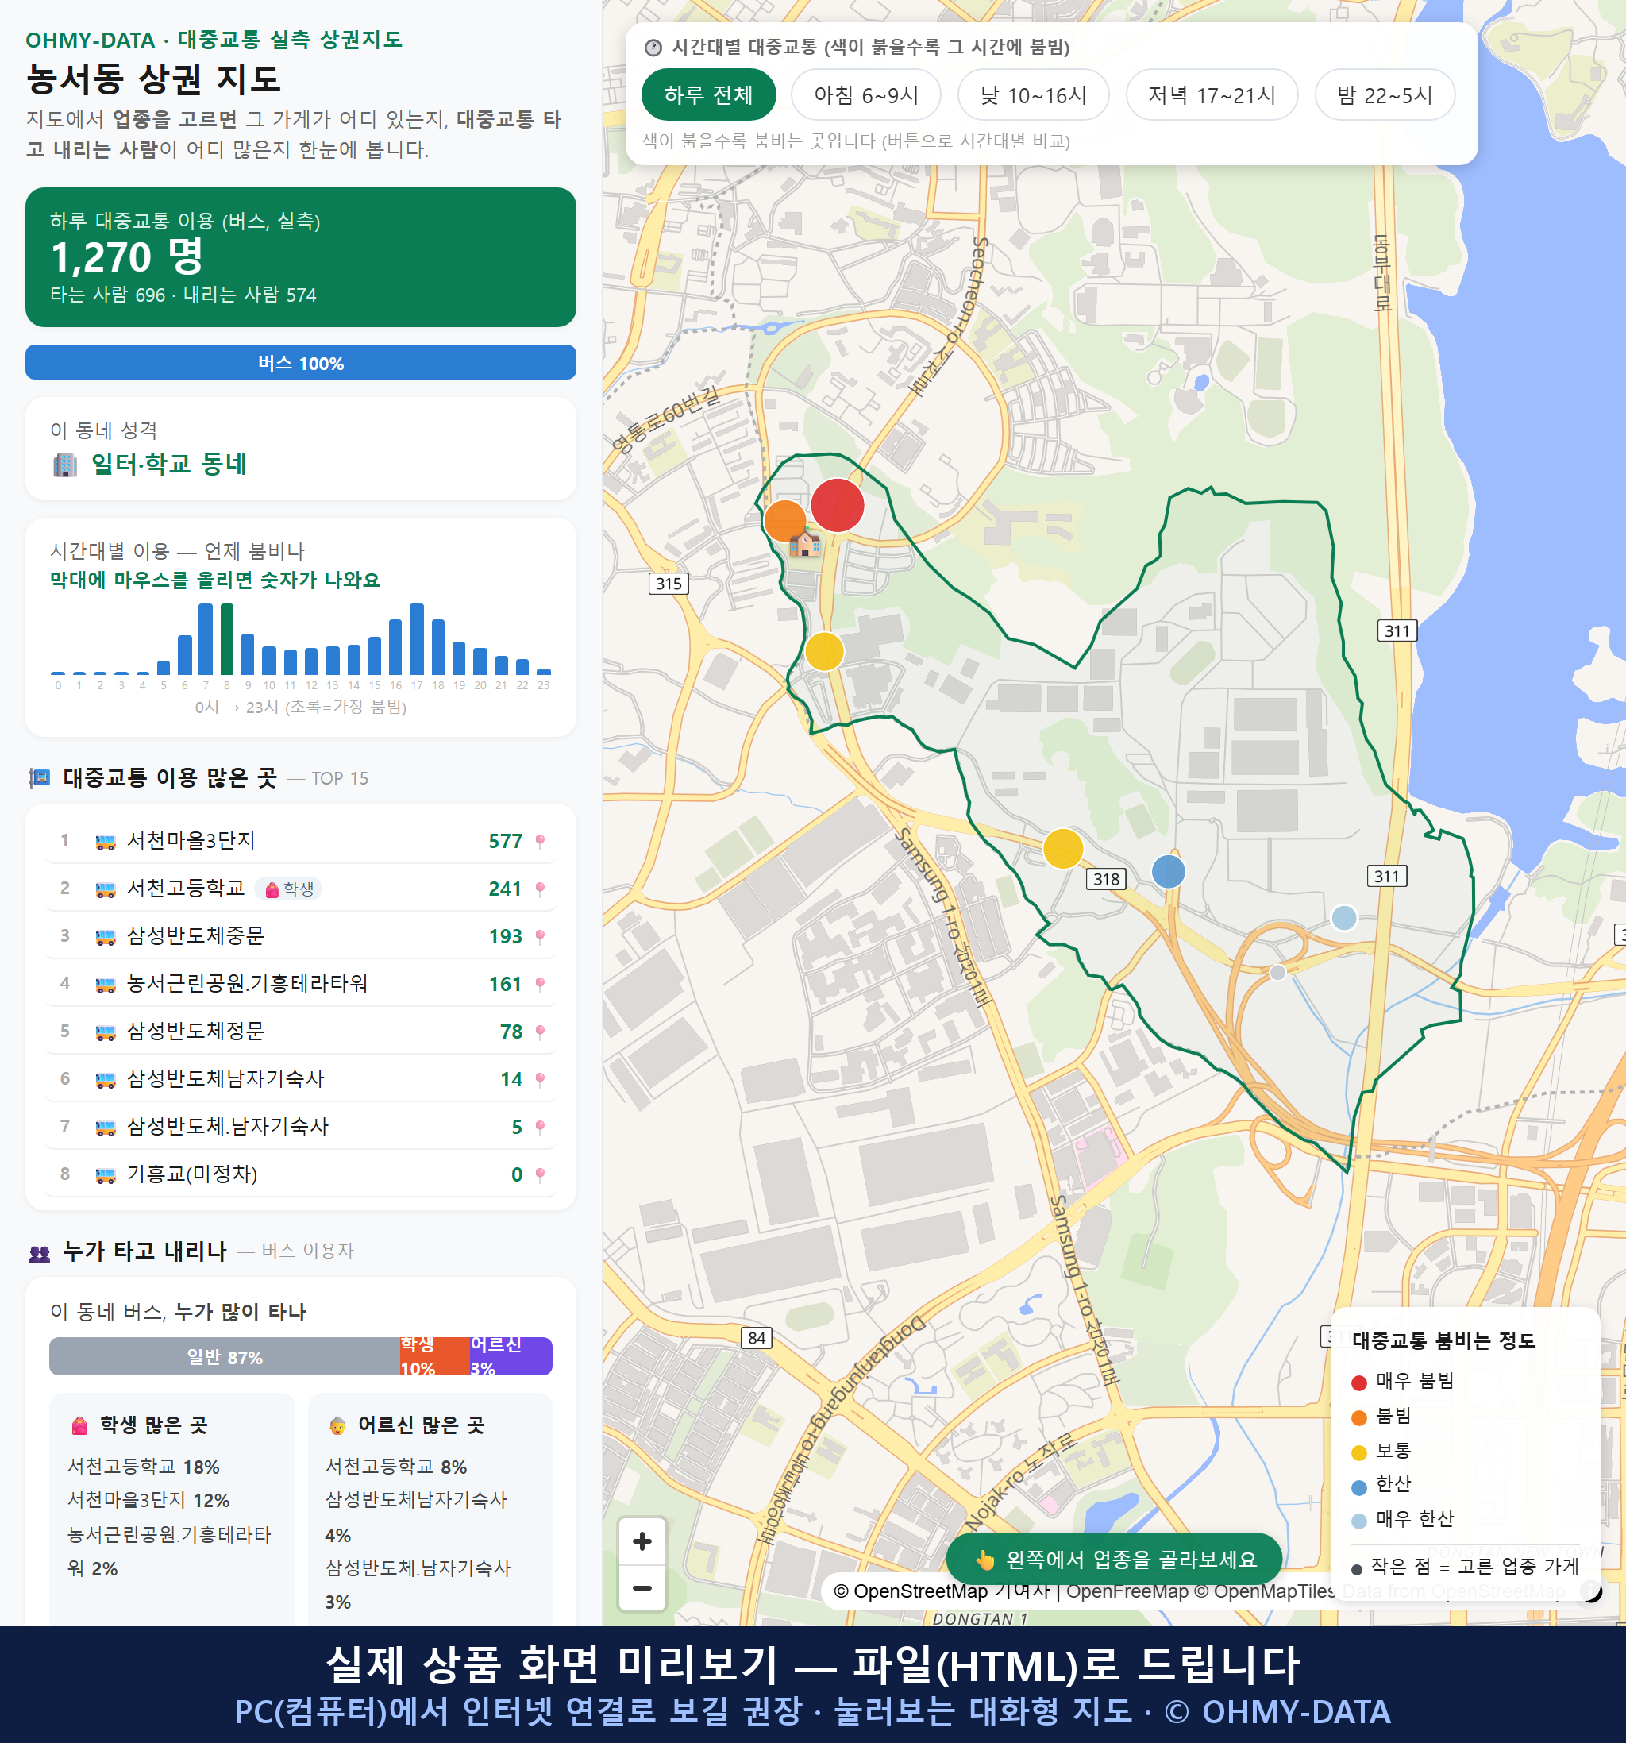Click the 버스 100% share bar

pyautogui.click(x=301, y=362)
